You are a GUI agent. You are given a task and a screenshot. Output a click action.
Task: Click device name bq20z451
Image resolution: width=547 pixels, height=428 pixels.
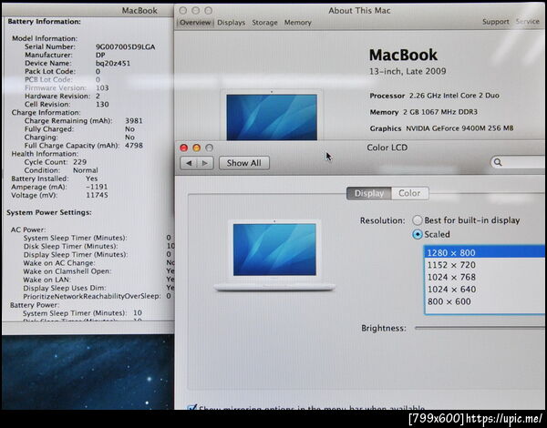point(113,64)
